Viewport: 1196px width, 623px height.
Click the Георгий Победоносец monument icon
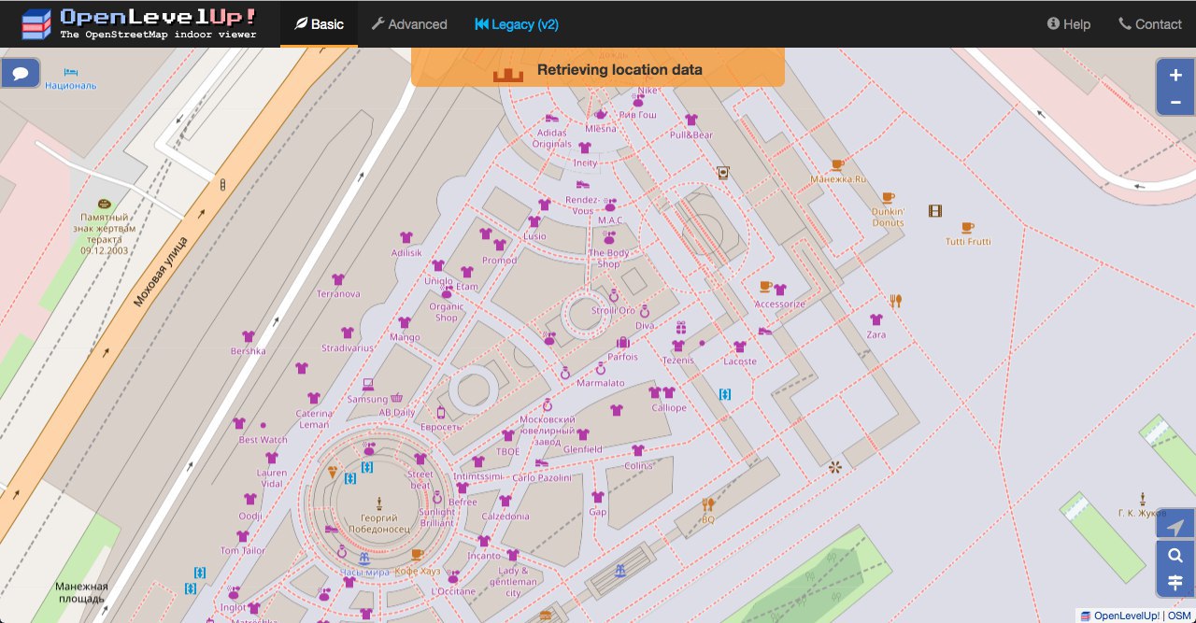379,503
